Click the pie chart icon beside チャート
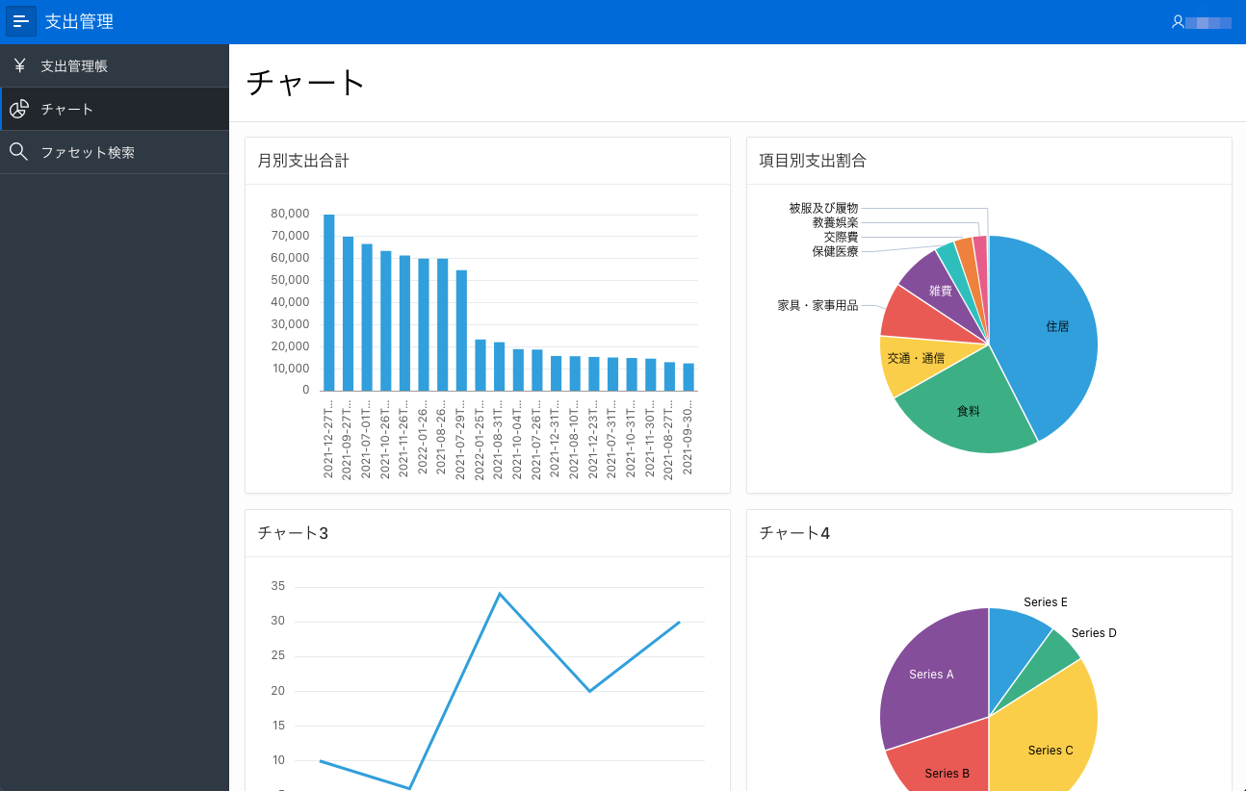 (x=19, y=109)
